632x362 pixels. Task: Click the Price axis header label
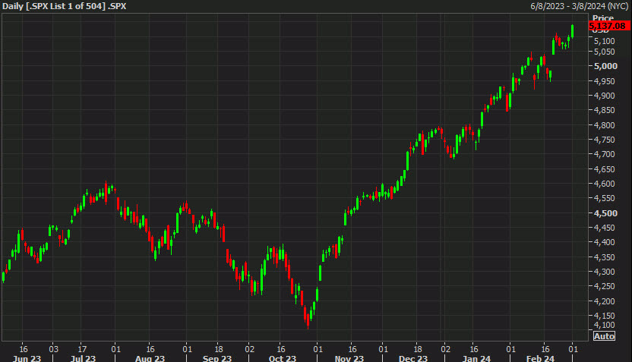[603, 17]
